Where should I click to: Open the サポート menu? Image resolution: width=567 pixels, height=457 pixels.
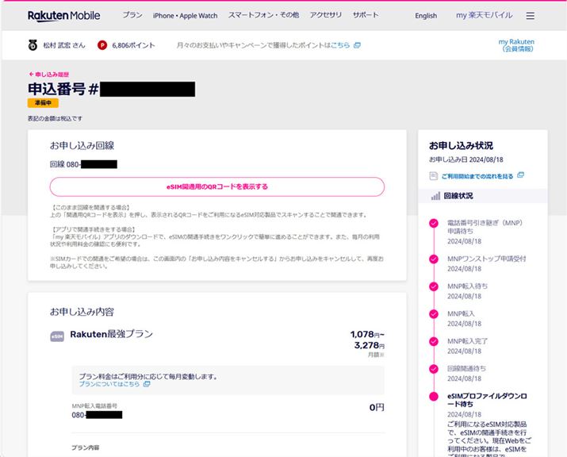pyautogui.click(x=366, y=15)
